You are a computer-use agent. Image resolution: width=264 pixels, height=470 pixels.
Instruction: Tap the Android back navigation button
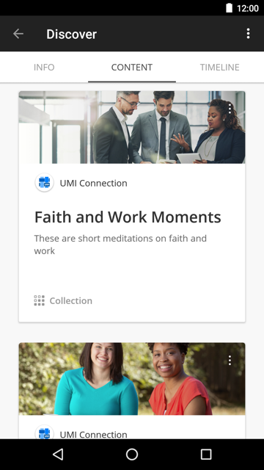58,455
